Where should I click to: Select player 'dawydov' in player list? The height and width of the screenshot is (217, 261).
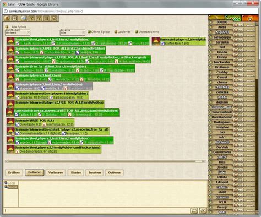click(222, 127)
